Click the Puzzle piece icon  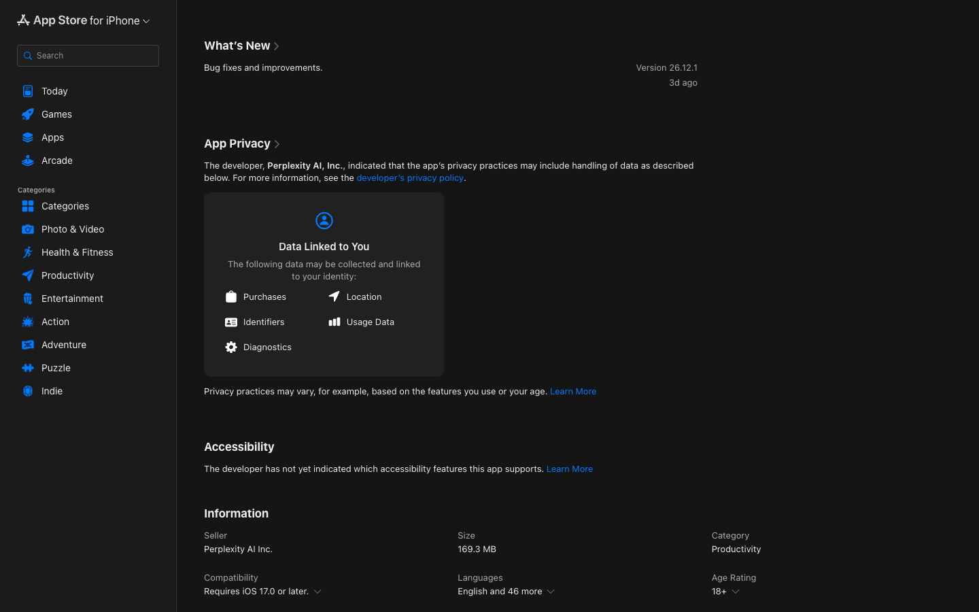[x=28, y=368]
